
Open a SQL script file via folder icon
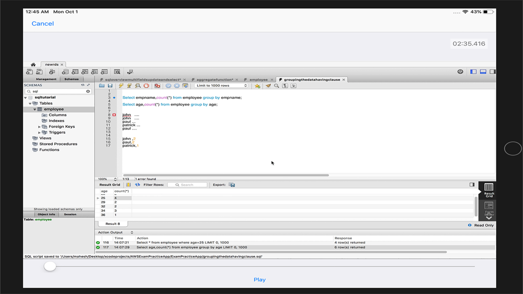[102, 86]
